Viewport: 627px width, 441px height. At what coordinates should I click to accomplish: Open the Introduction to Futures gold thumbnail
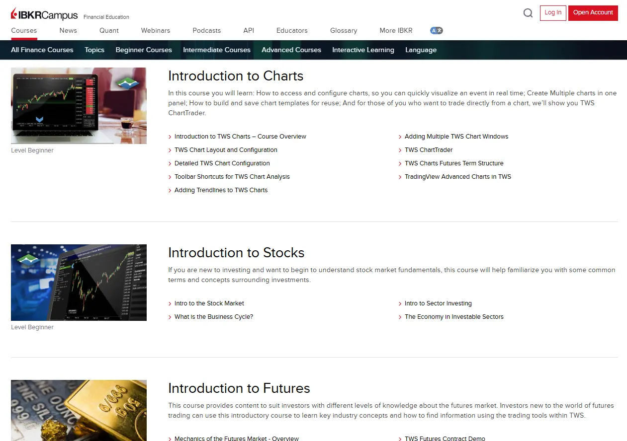[x=79, y=410]
